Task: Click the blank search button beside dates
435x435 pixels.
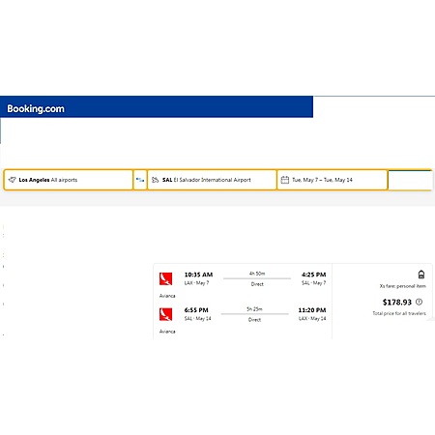Action: (x=410, y=180)
